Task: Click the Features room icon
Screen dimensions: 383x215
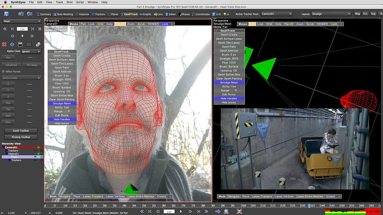Action: click(x=82, y=14)
